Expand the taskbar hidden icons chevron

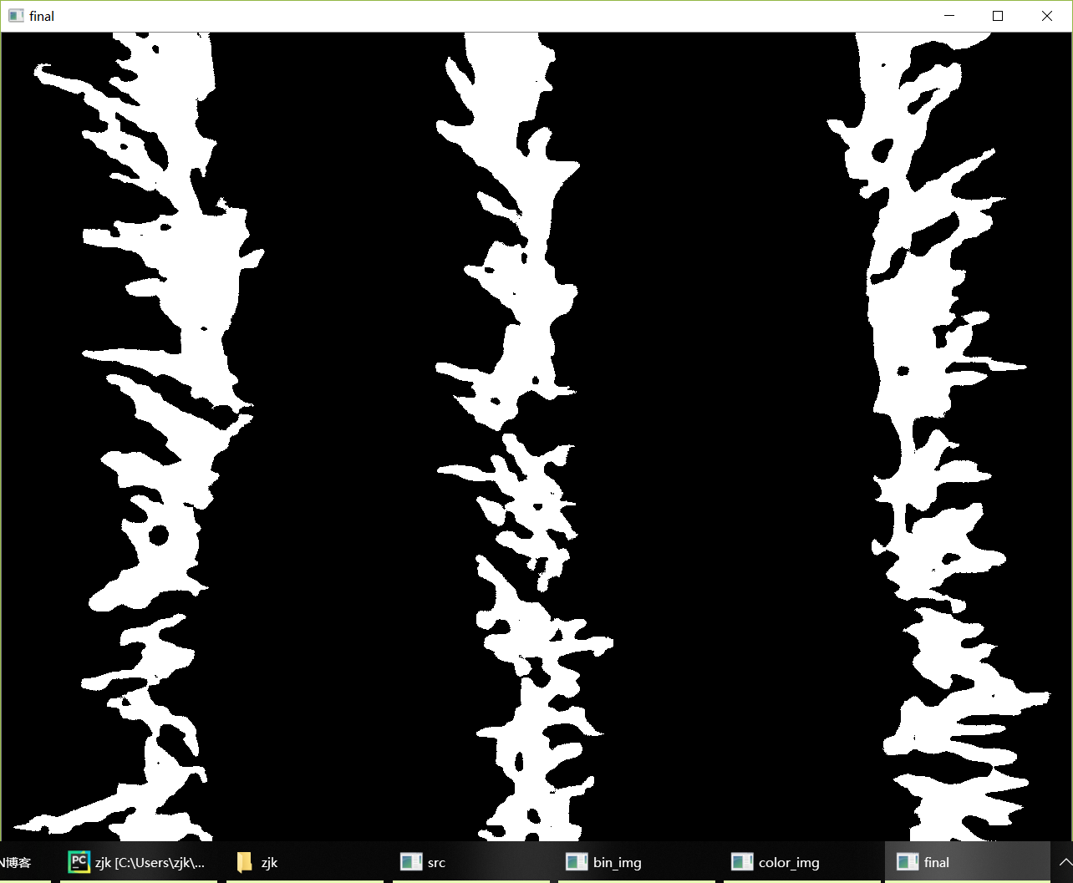tap(1064, 862)
